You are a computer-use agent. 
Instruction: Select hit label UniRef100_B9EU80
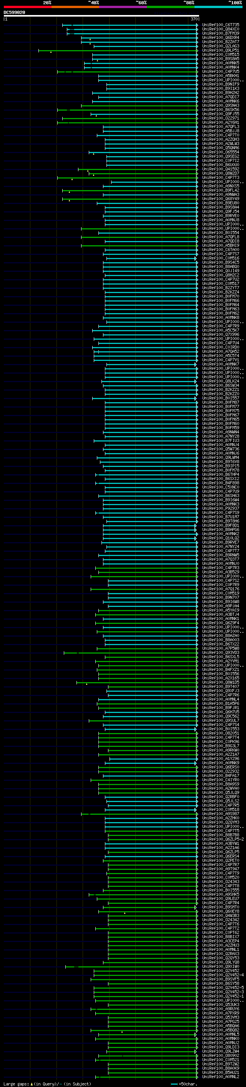pyautogui.click(x=220, y=203)
